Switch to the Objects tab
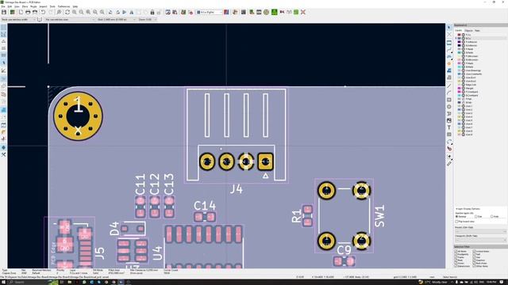 (469, 31)
